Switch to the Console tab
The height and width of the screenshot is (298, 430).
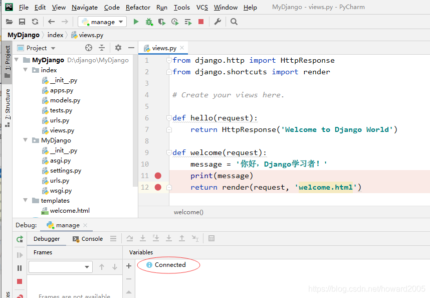(88, 239)
